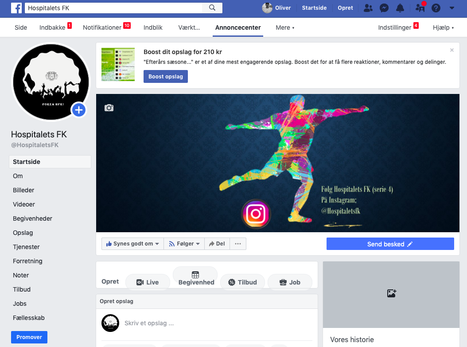467x347 pixels.
Task: Click the page avatar beside Skriv et opslag
Action: tap(110, 323)
